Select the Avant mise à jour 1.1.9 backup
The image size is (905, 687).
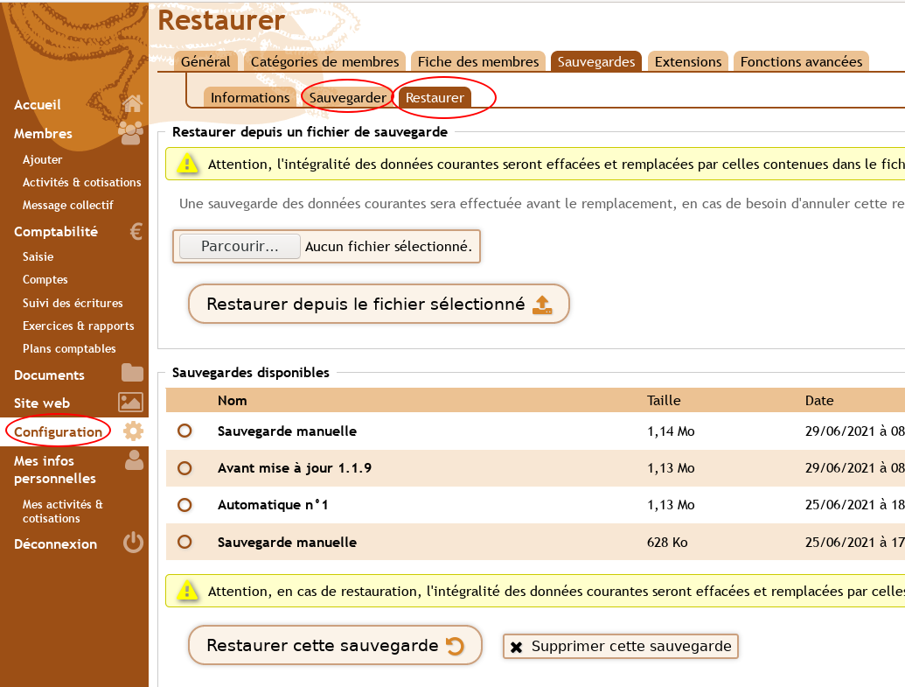click(184, 468)
